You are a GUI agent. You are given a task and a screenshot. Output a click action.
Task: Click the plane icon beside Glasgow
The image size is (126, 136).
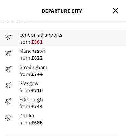pyautogui.click(x=8, y=86)
